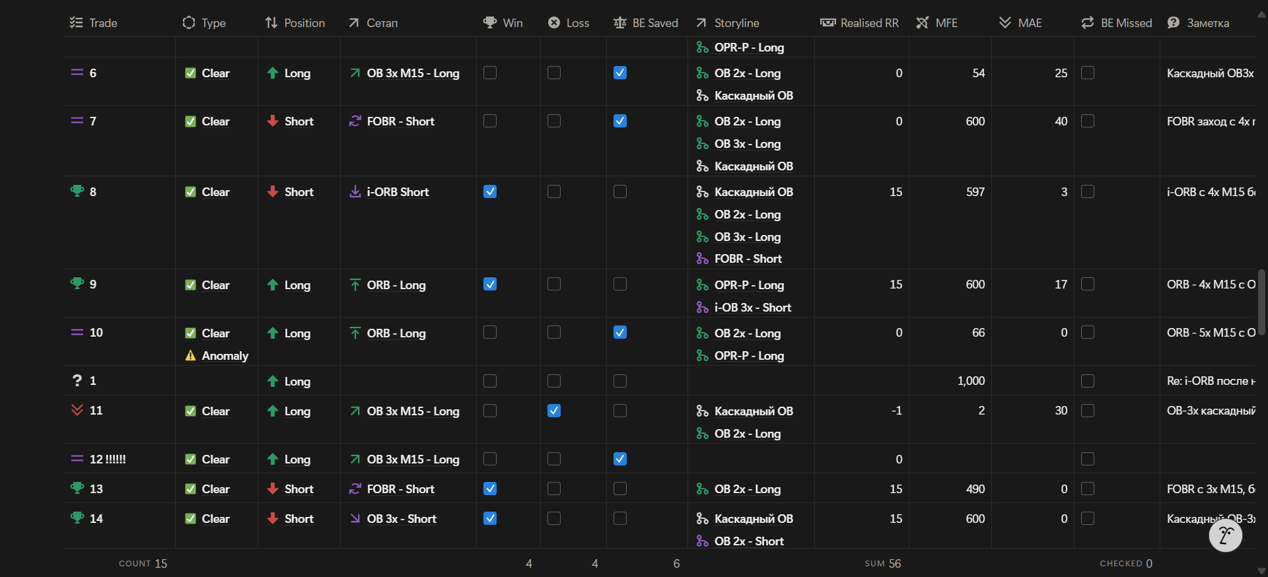Click the speech bubble icon beside Заметка

click(1174, 22)
